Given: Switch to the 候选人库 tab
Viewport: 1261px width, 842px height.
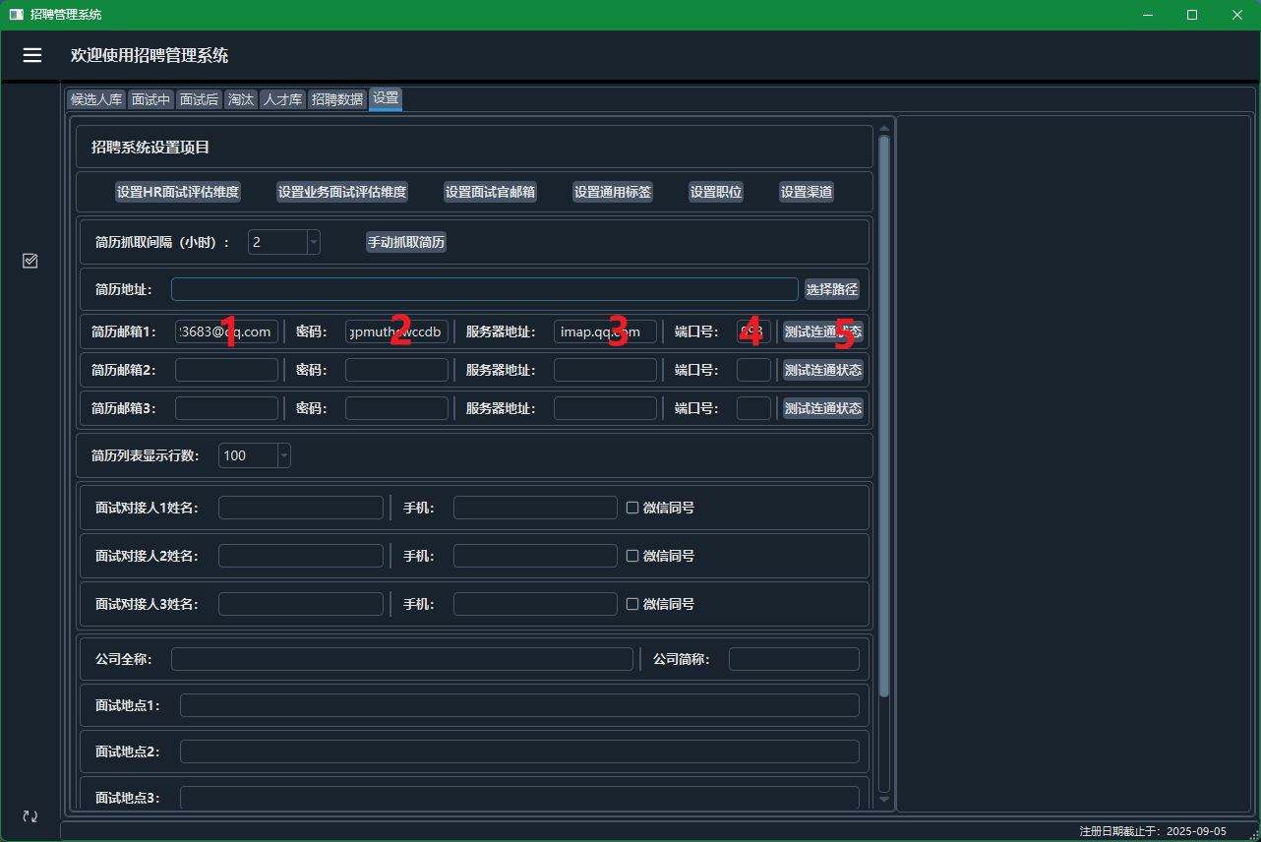Looking at the screenshot, I should 96,99.
